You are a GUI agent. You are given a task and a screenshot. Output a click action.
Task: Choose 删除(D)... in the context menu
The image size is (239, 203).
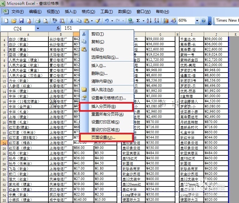click(107, 73)
